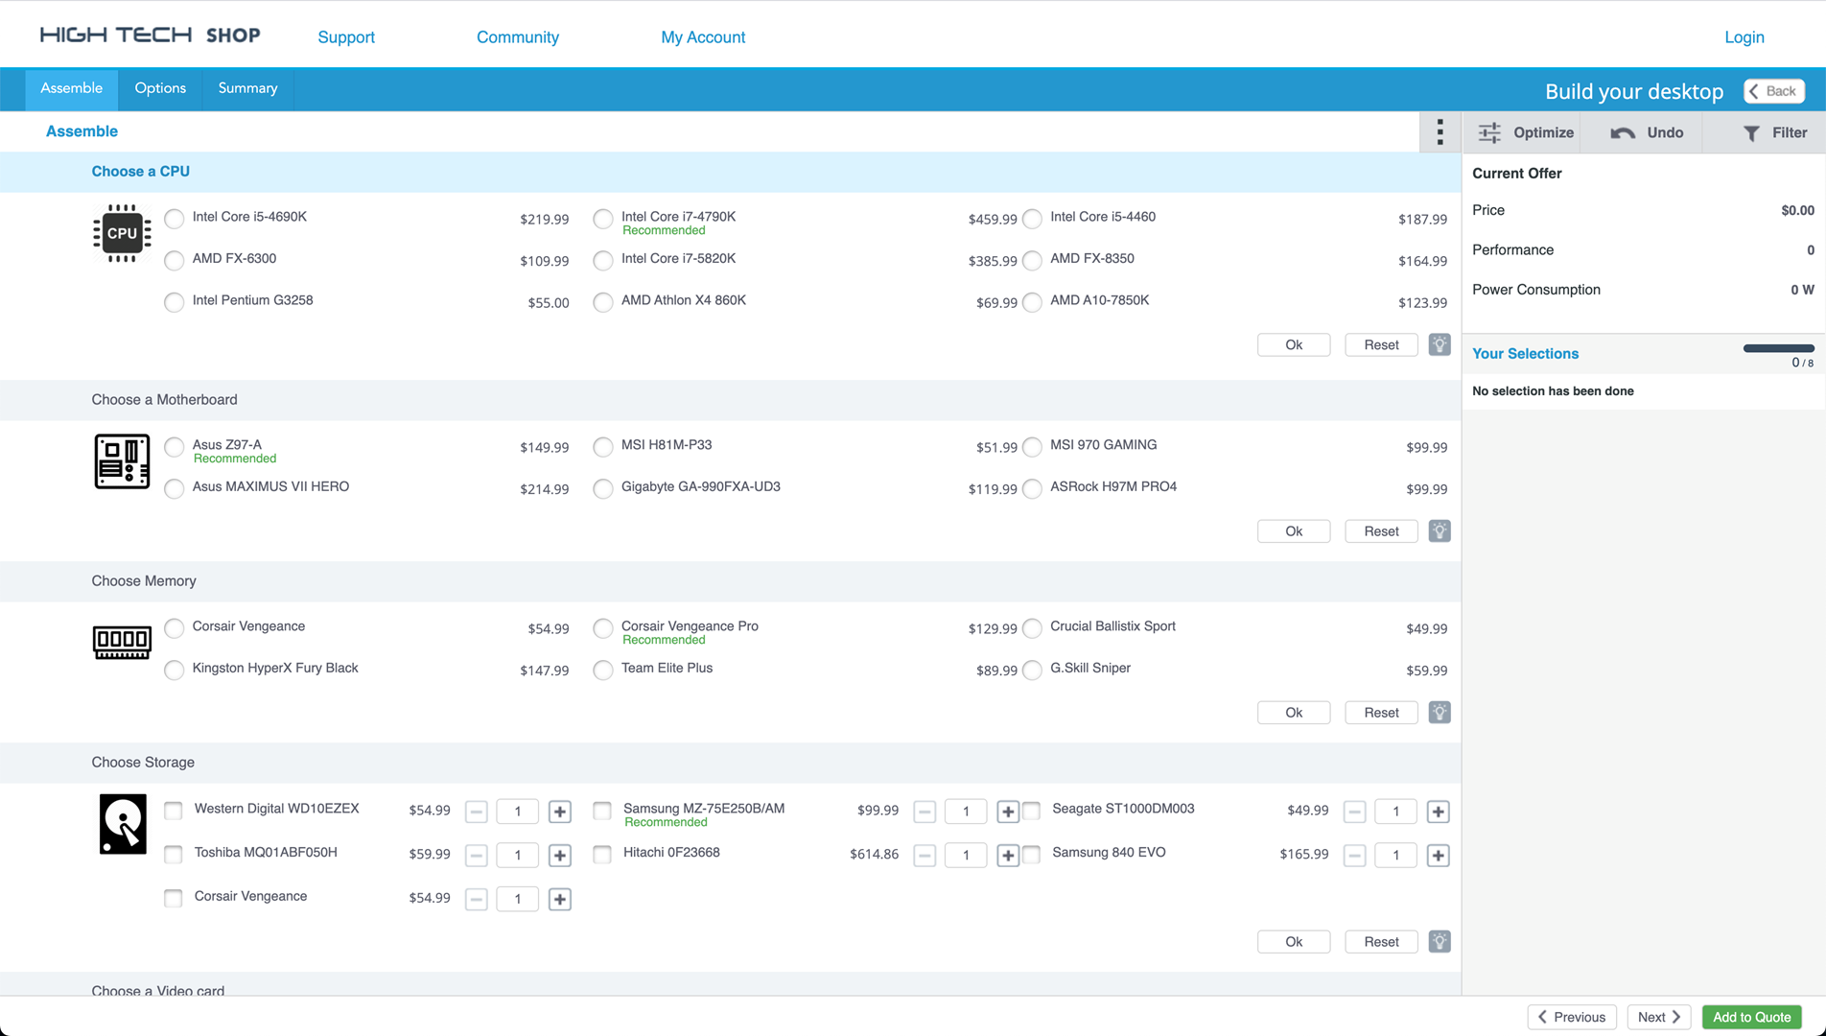1826x1036 pixels.
Task: Click Add to Quote button
Action: pyautogui.click(x=1752, y=1017)
